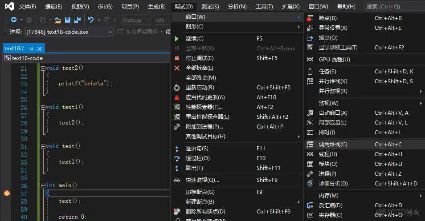
Task: Click the Call Stack icon
Action: coord(310,145)
